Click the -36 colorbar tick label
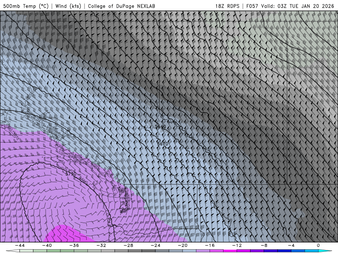Screen dimensions: 338x253 (74, 245)
